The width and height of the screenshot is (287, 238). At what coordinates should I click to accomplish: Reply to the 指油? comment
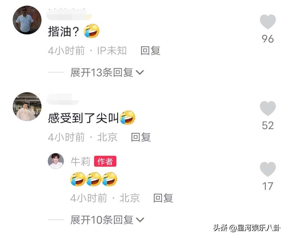pyautogui.click(x=150, y=51)
